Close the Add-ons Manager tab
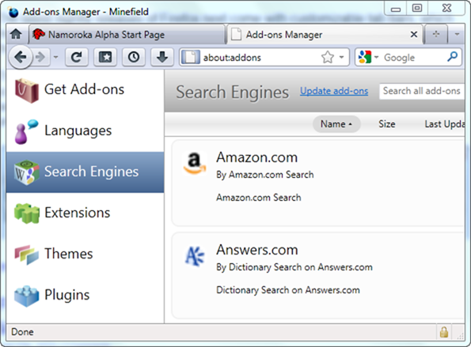The height and width of the screenshot is (347, 471). pyautogui.click(x=414, y=35)
